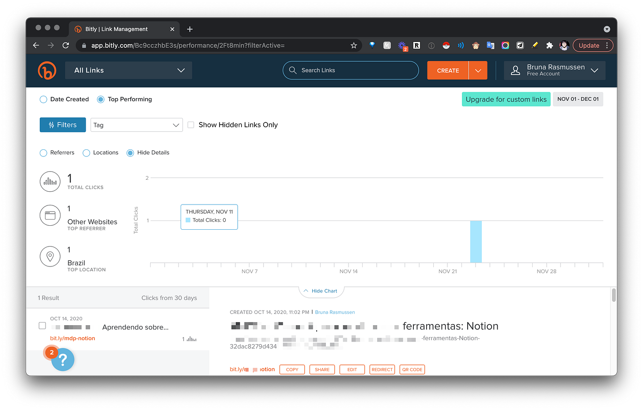Click the padlock site info icon
This screenshot has height=410, width=643.
pos(84,46)
